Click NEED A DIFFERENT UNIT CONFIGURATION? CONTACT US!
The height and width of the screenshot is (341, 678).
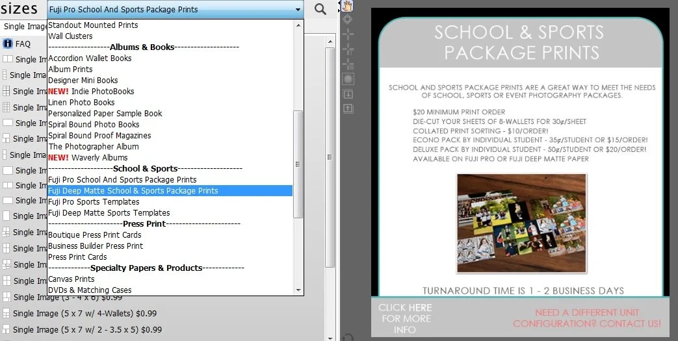(x=587, y=318)
